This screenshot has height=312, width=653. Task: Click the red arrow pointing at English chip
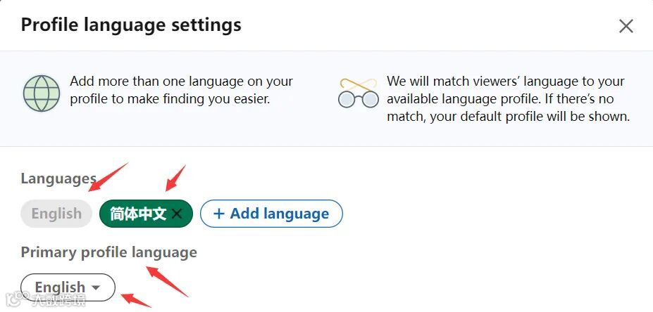(108, 176)
